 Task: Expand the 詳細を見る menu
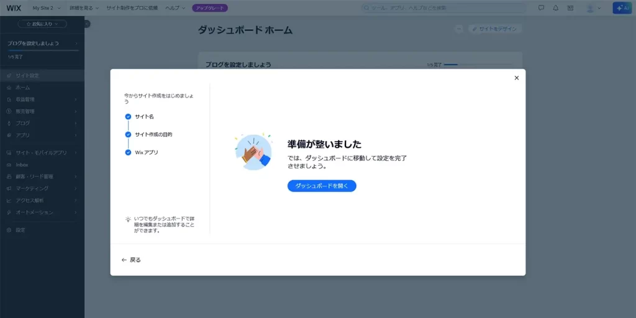[x=84, y=8]
